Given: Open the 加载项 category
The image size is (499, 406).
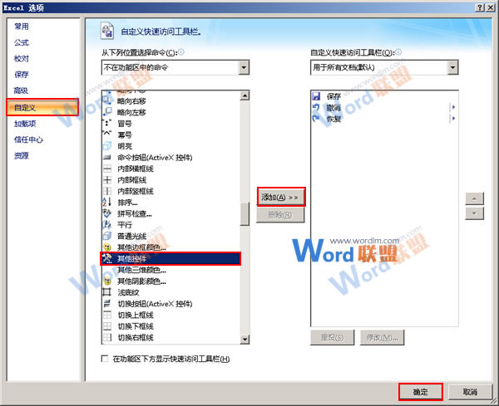Looking at the screenshot, I should pyautogui.click(x=25, y=124).
